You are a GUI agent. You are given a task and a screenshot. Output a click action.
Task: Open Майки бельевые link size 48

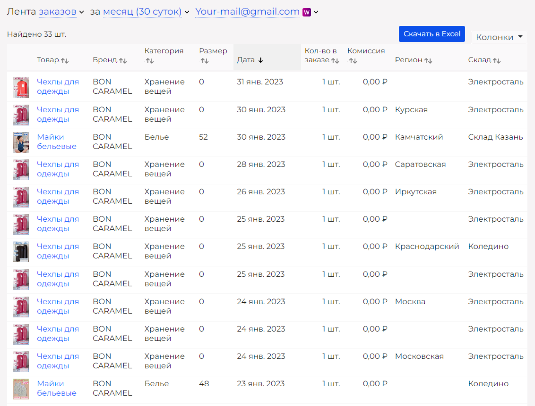(x=57, y=388)
